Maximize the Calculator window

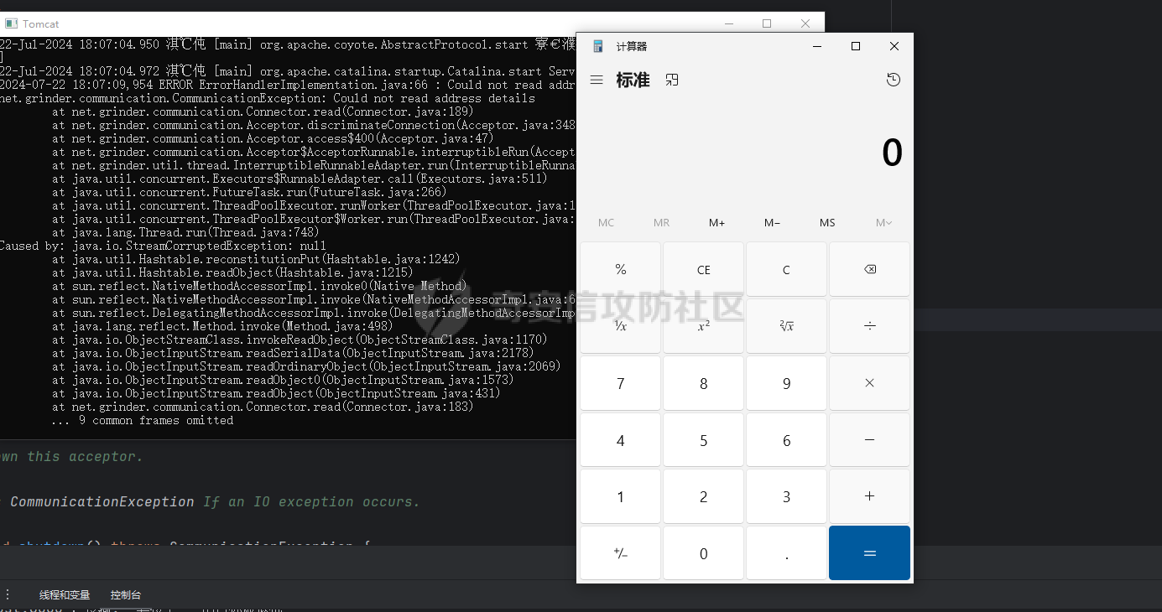click(856, 46)
